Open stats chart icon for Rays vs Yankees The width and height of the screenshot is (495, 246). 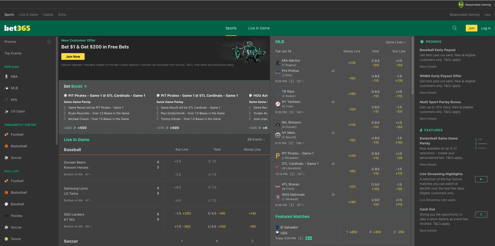(x=333, y=102)
